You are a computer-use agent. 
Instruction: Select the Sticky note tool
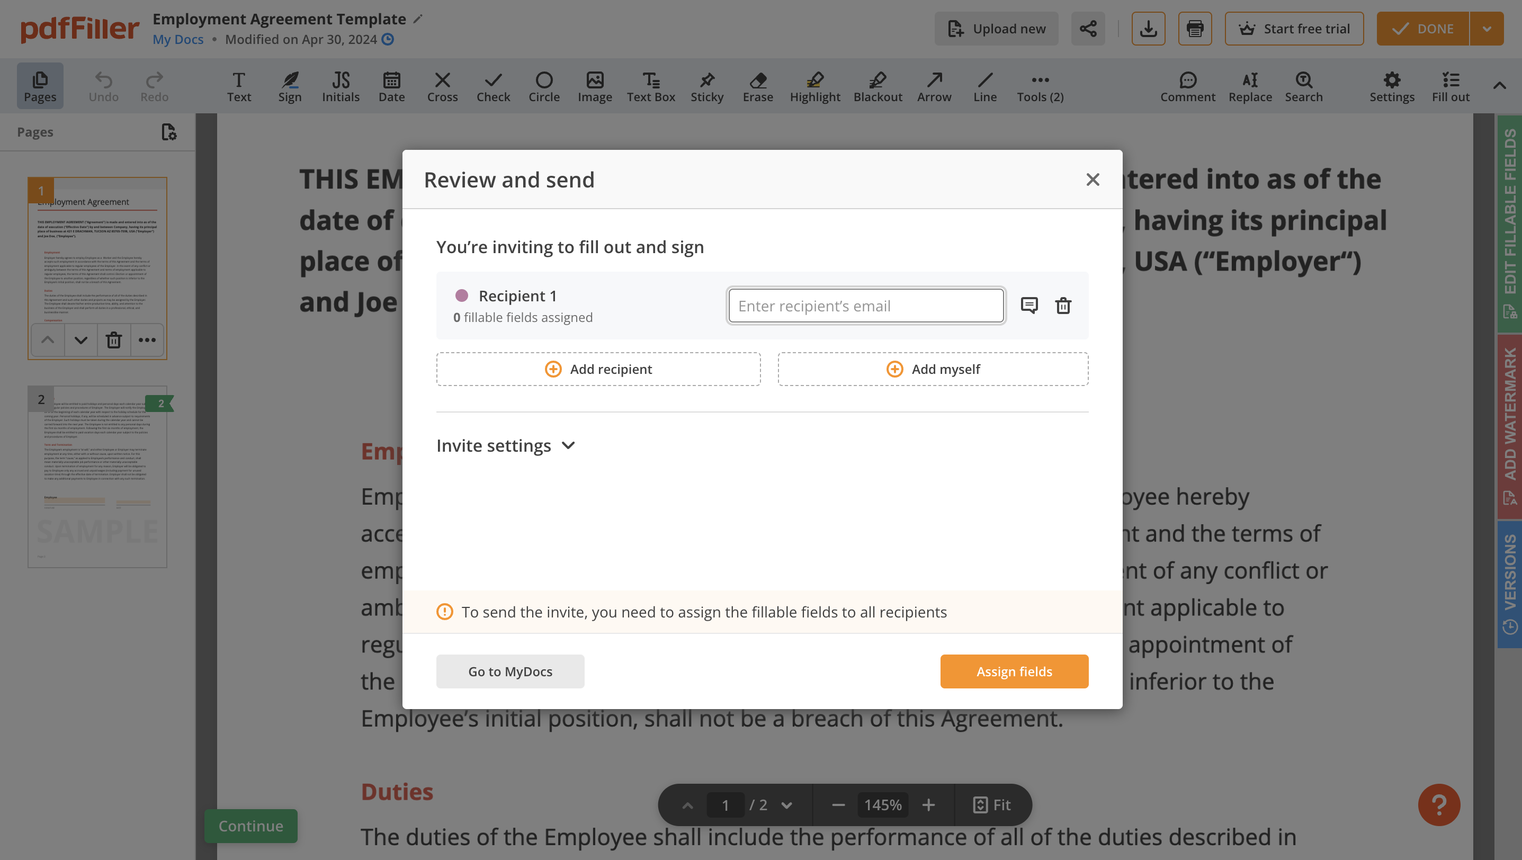tap(706, 86)
